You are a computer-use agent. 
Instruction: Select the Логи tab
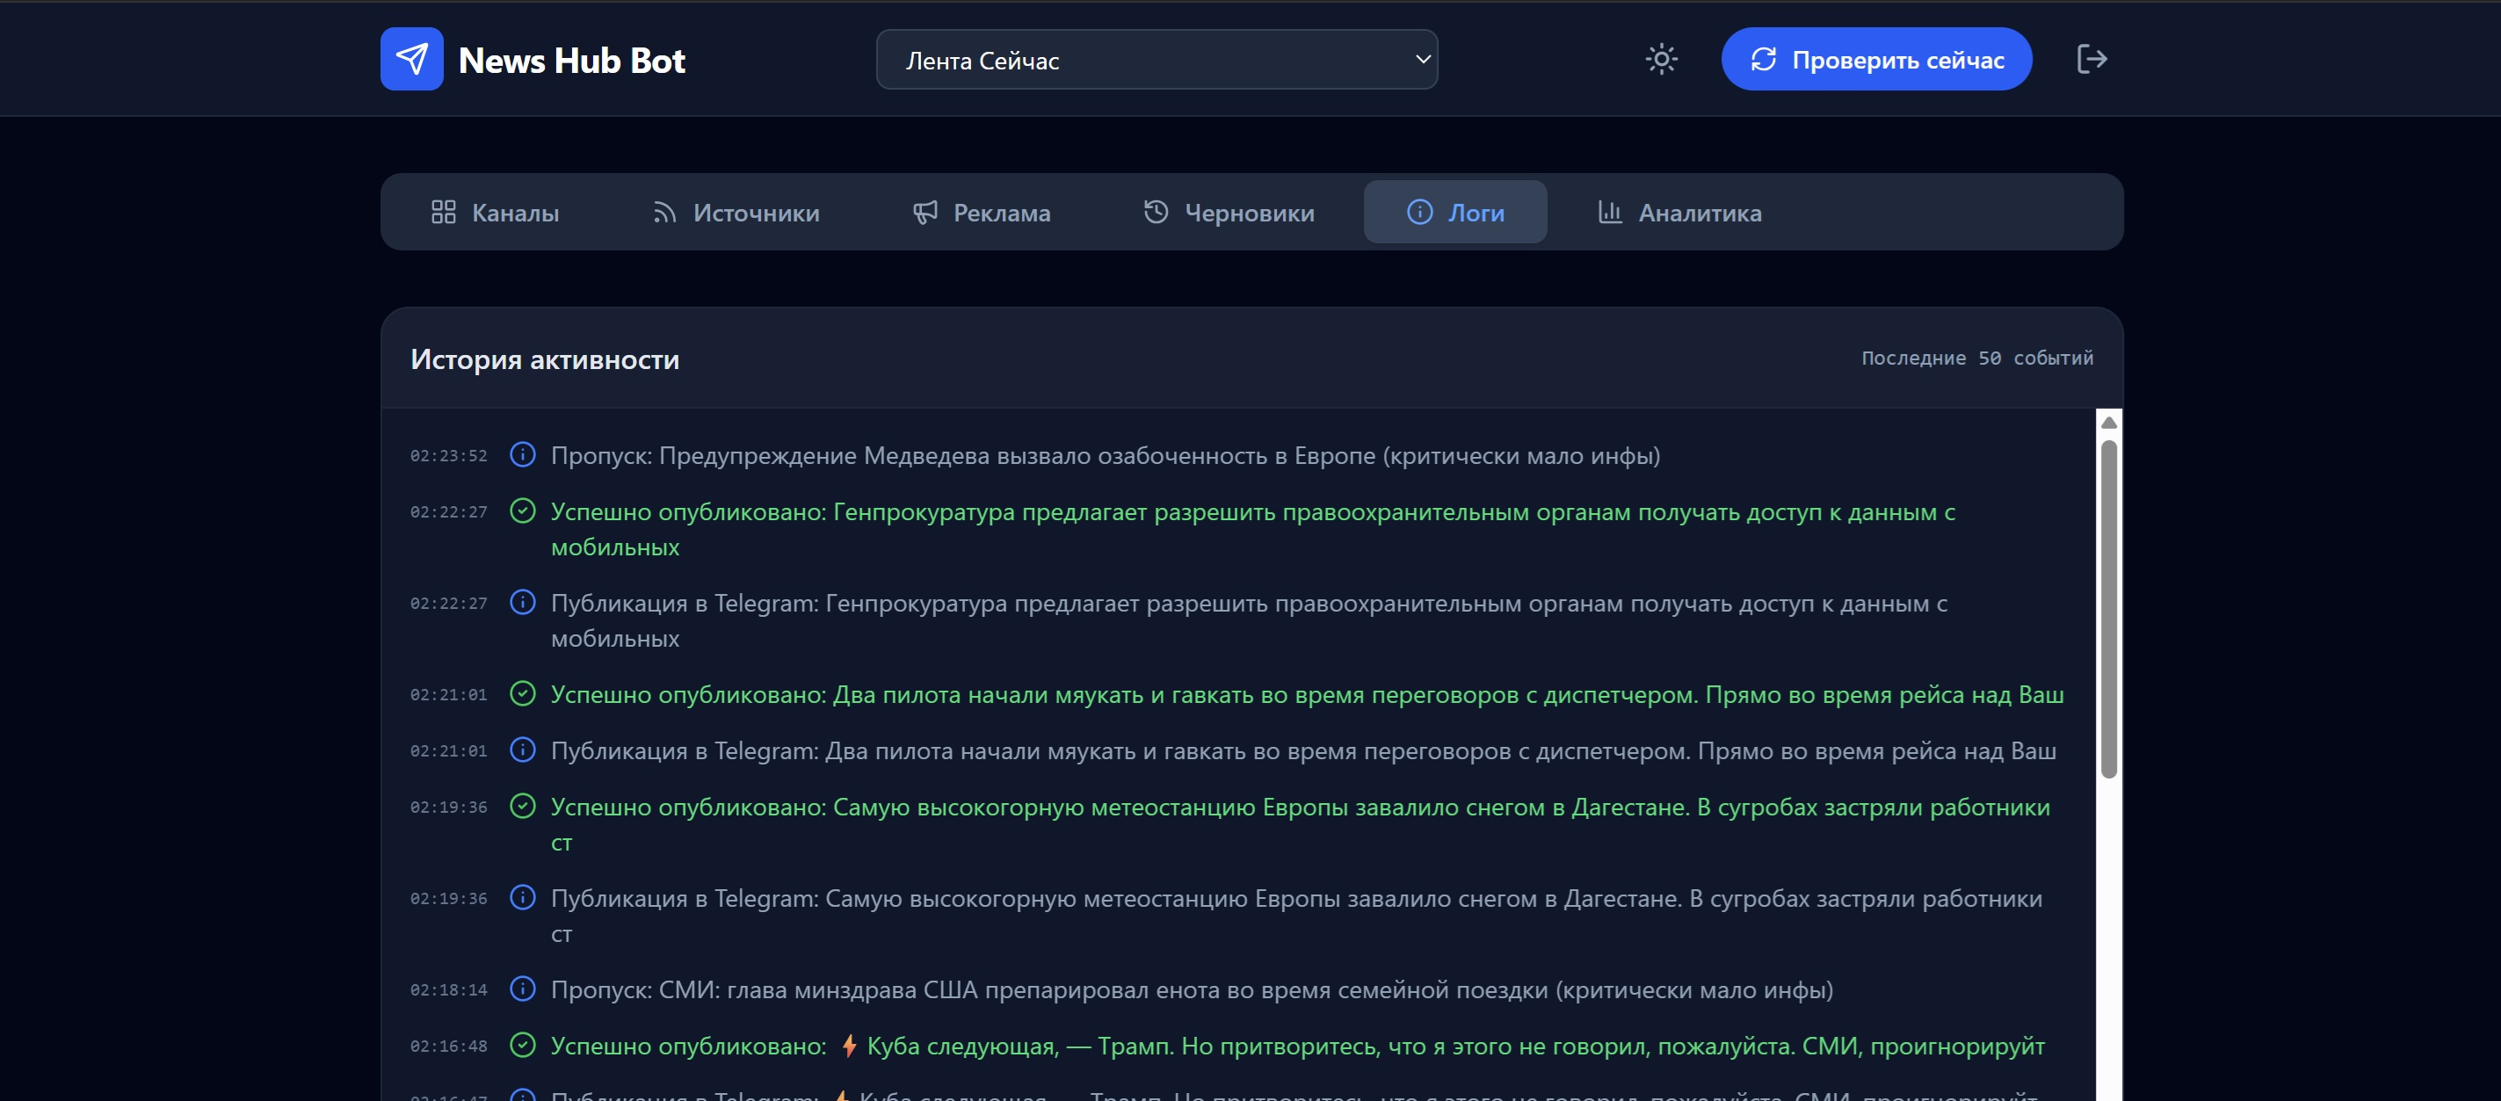(x=1455, y=213)
